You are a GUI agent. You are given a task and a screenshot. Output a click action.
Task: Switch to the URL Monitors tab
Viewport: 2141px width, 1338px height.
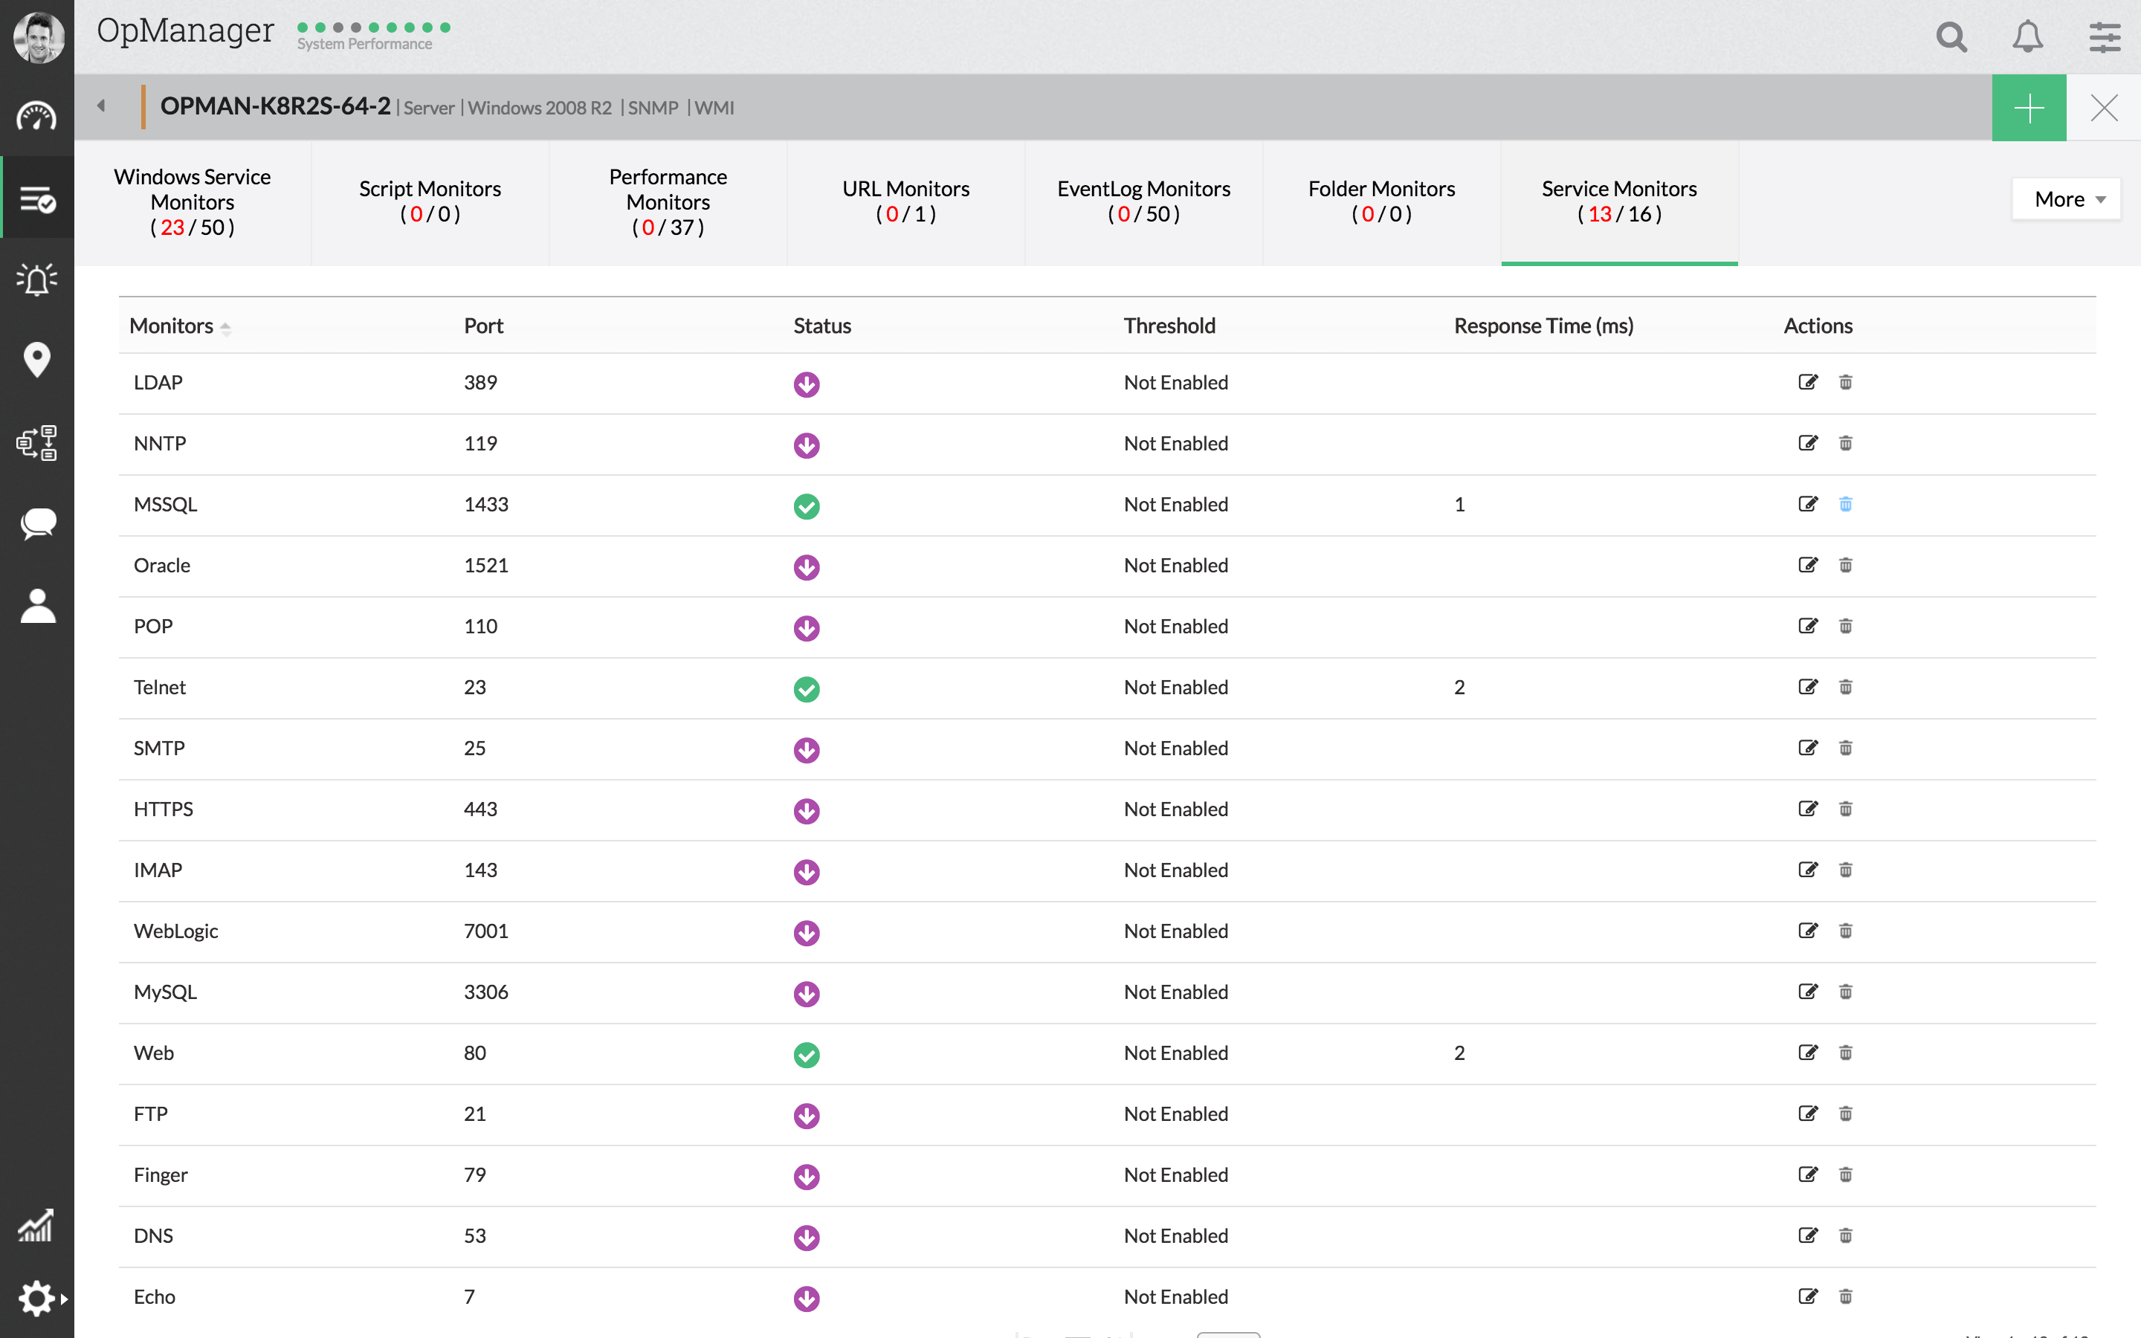click(x=906, y=201)
